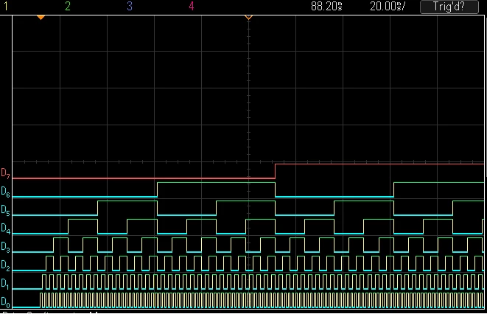Select the D6 digital channel label

click(x=6, y=192)
